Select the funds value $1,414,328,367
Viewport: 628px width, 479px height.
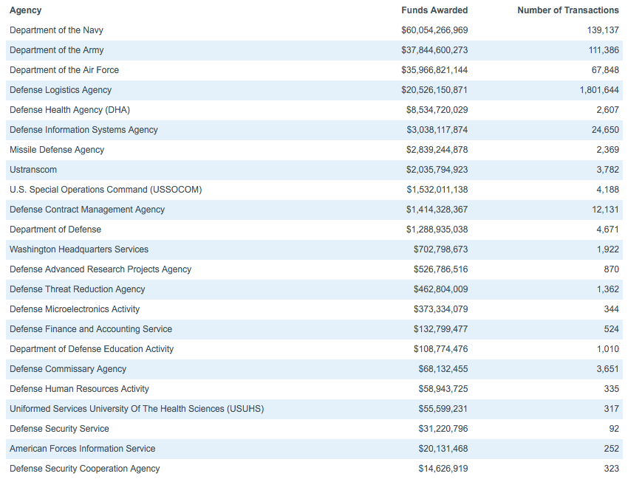coord(437,210)
